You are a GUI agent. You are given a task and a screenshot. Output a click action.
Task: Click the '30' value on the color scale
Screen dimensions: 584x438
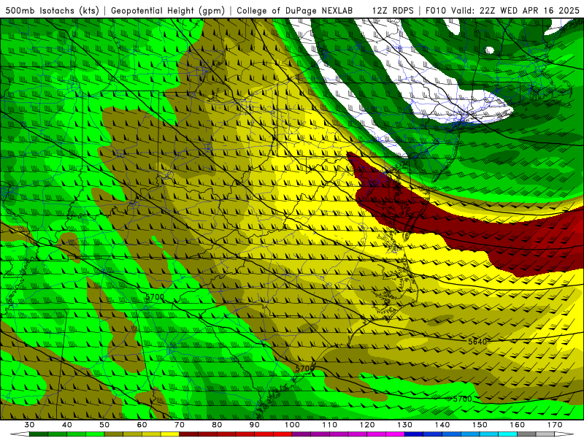point(29,425)
